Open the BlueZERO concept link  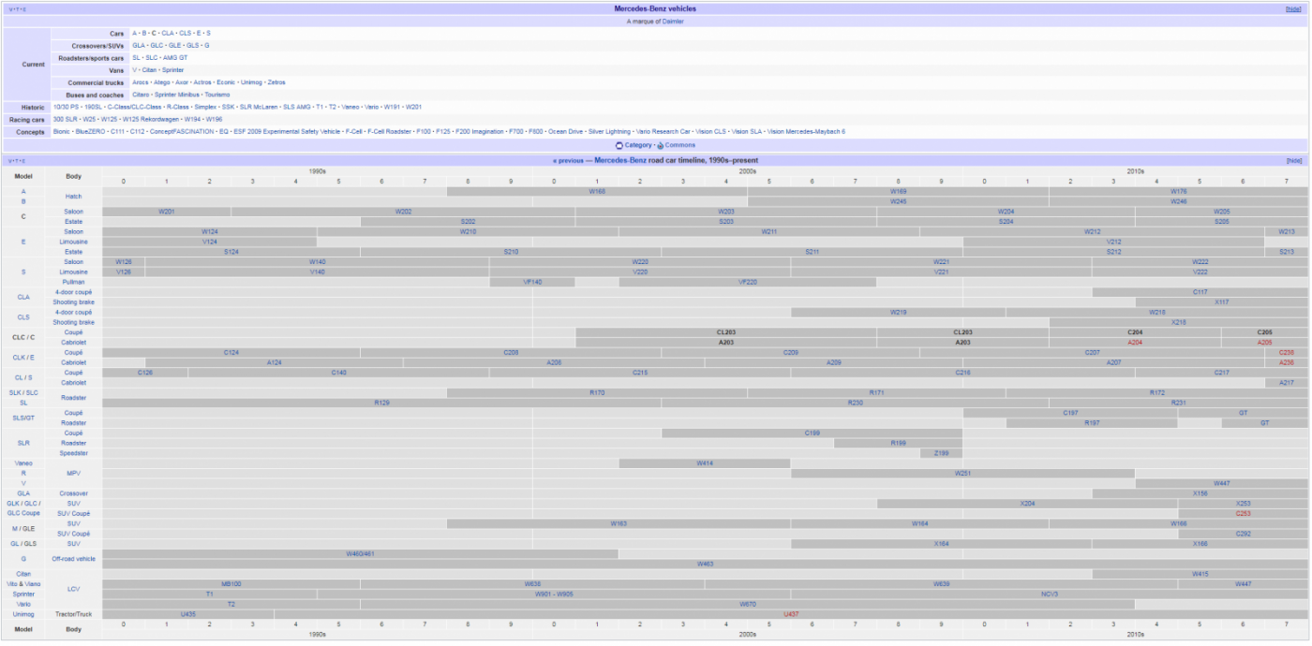coord(91,131)
